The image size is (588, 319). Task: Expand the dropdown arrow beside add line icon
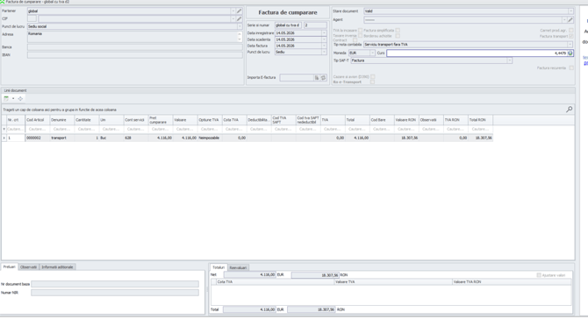pos(13,98)
